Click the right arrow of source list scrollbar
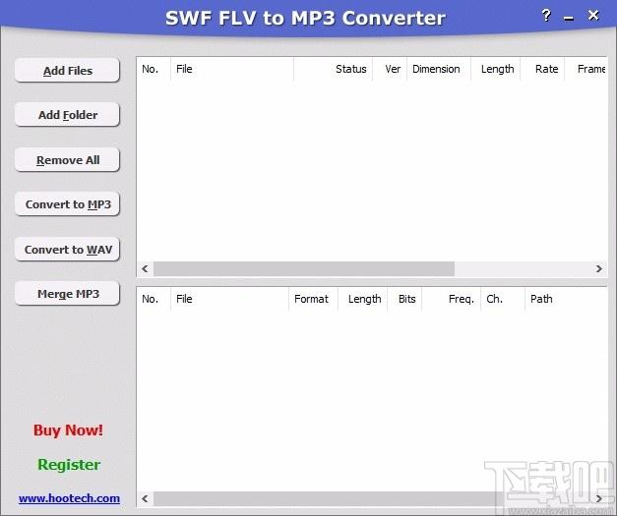The height and width of the screenshot is (516, 617). pos(599,268)
